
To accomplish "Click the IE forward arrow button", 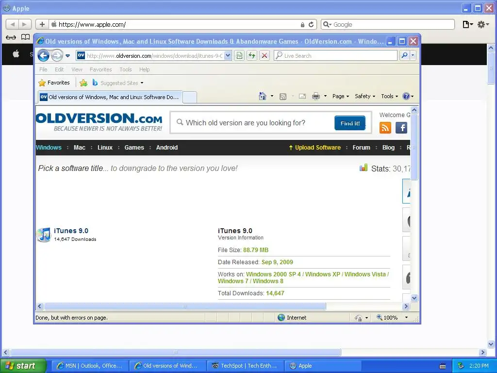I will [57, 56].
